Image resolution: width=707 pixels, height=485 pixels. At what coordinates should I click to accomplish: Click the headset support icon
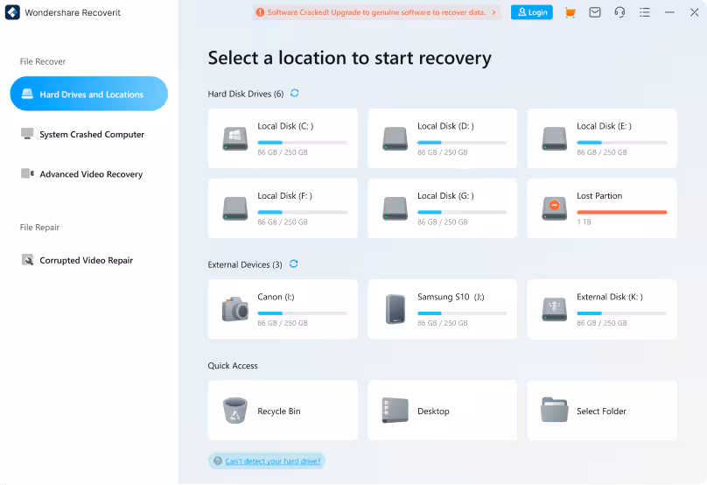619,12
